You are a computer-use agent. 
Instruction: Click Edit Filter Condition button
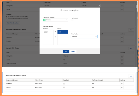[13, 23]
